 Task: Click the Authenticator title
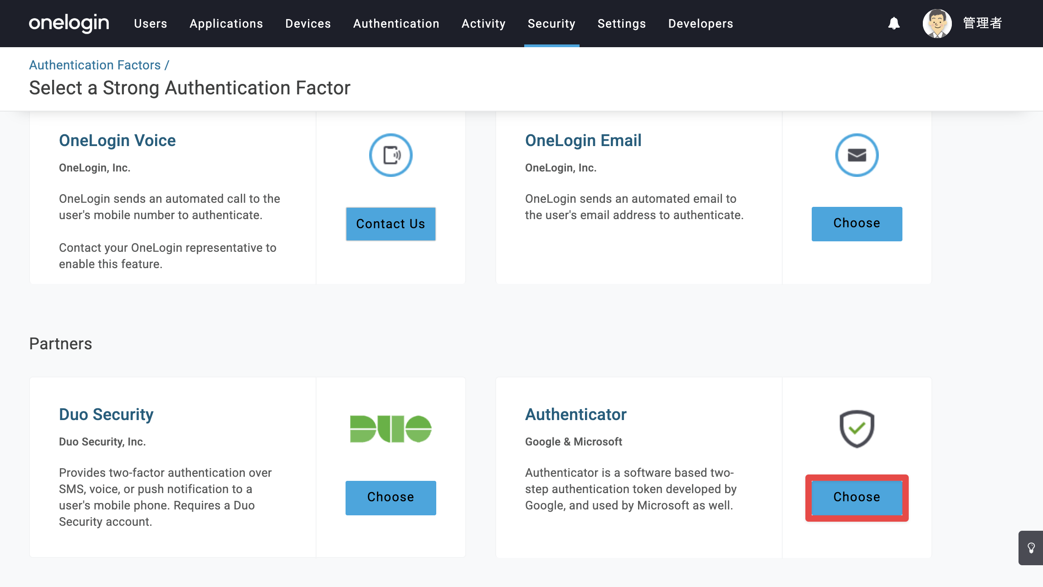576,415
